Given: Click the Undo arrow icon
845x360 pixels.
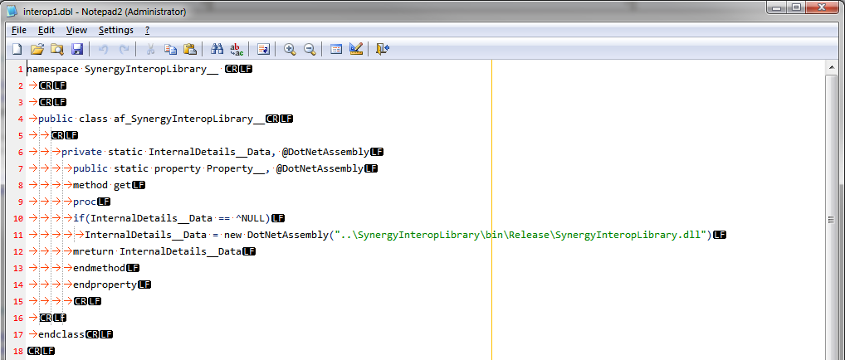Looking at the screenshot, I should (104, 49).
